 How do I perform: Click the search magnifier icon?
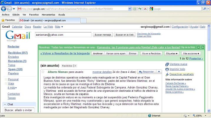pos(205,9)
